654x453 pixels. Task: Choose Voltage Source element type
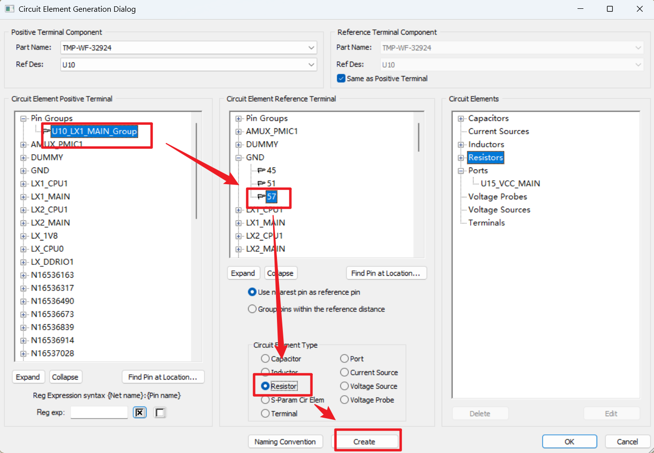pyautogui.click(x=344, y=386)
